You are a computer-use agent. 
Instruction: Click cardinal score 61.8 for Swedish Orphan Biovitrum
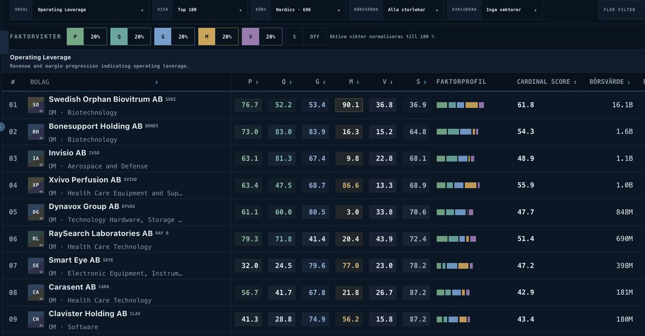pos(526,105)
